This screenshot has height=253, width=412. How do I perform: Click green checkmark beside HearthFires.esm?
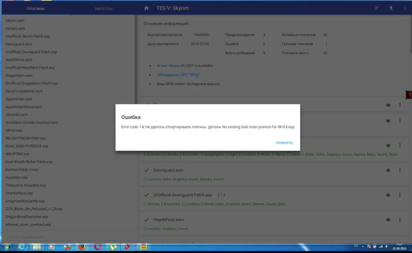(147, 220)
